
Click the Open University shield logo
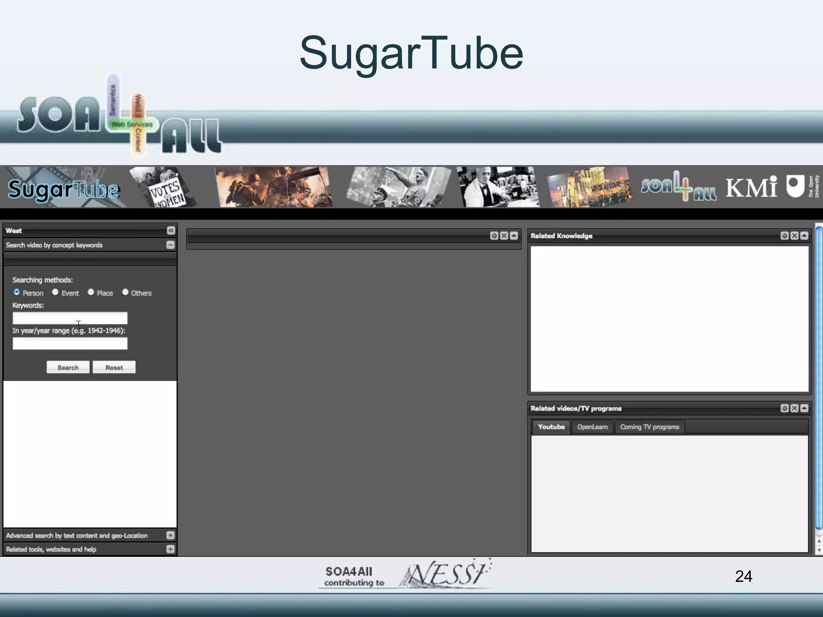[x=795, y=186]
